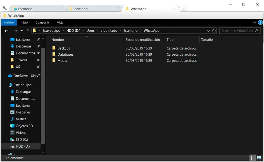
Task: Click 'HDD (D:)' in the address path
Action: pyautogui.click(x=73, y=31)
